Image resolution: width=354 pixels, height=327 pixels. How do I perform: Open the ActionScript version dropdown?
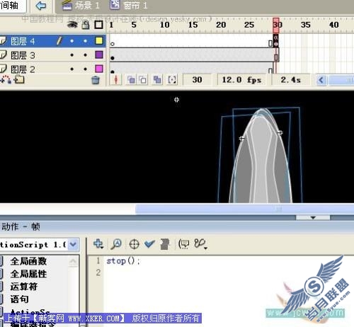pos(73,244)
